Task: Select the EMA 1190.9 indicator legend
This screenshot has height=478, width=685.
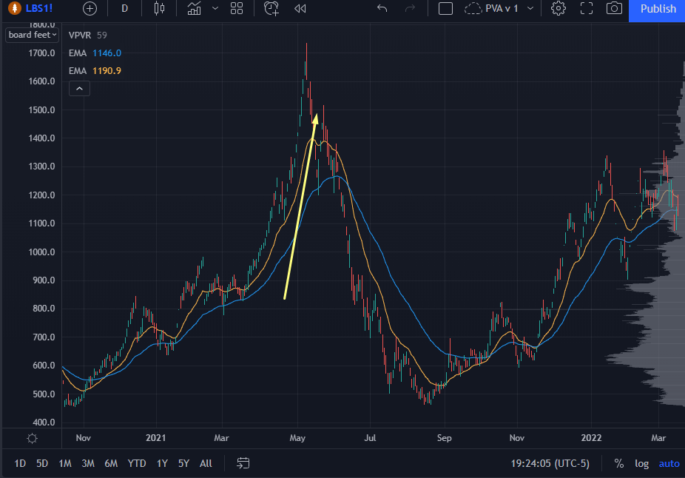Action: click(95, 71)
